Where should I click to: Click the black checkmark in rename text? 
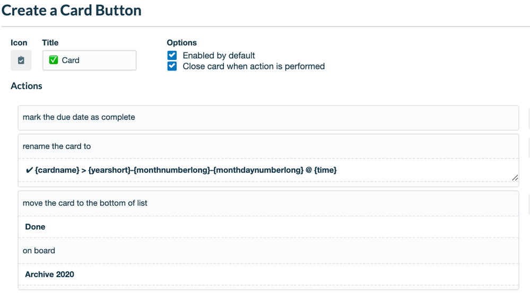[29, 170]
